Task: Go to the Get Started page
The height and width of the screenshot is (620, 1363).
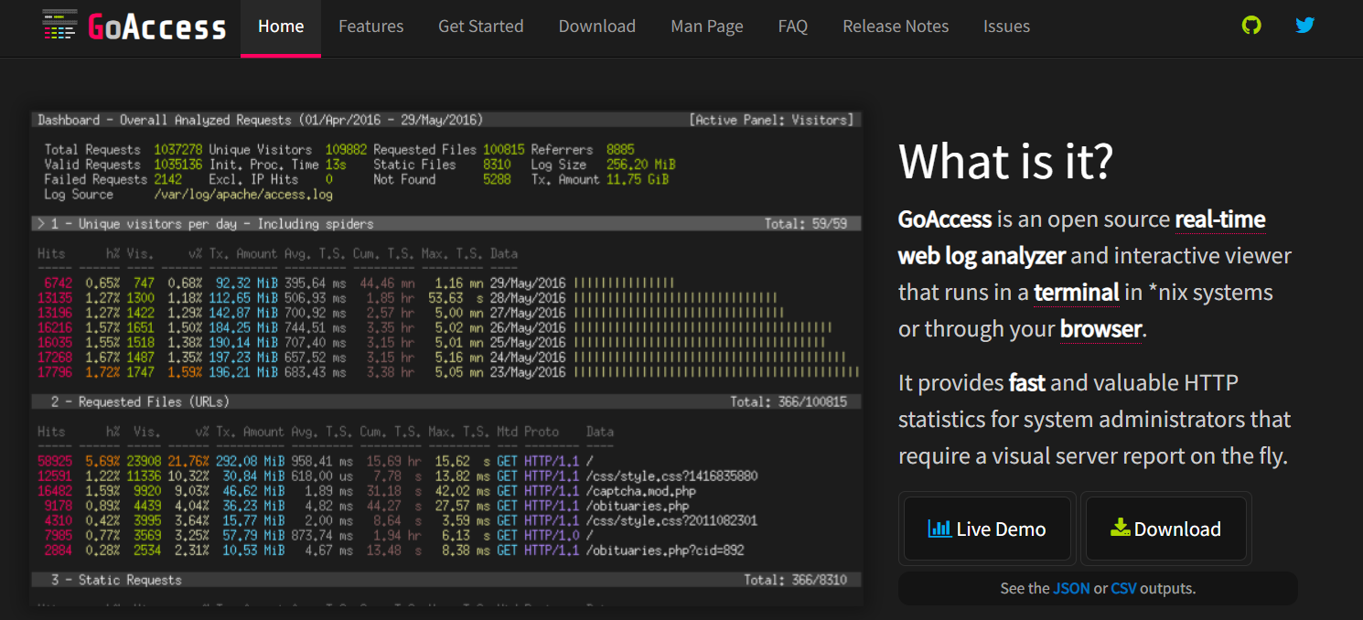Action: [481, 27]
